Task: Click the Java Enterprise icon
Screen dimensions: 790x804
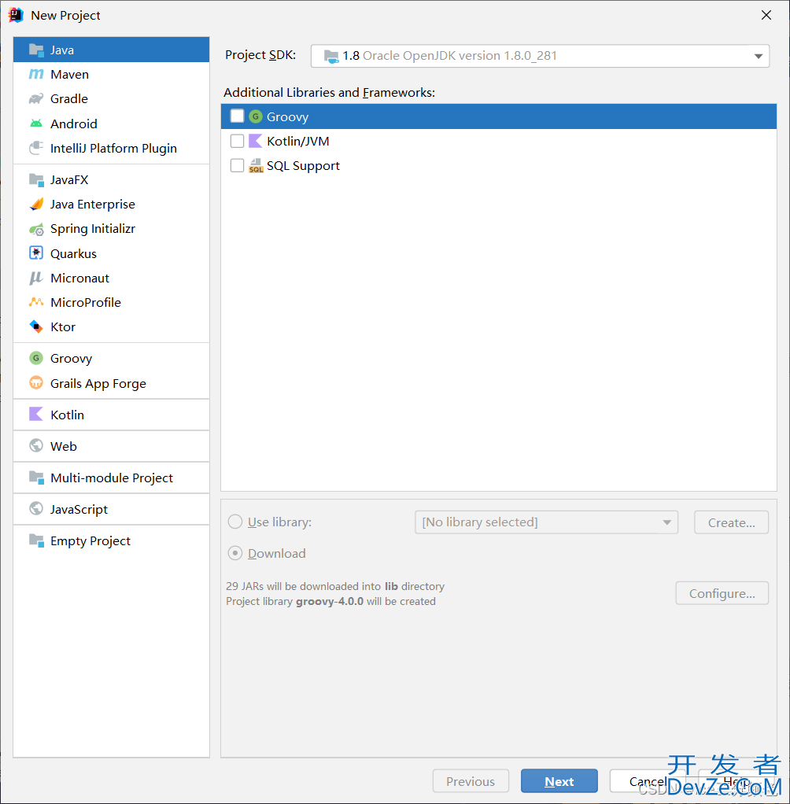Action: [36, 204]
